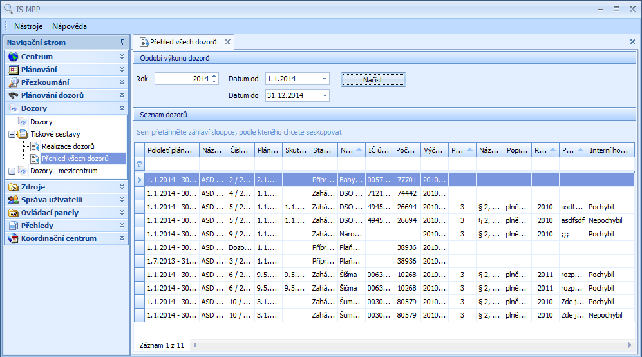Click the Náro... cell
The height and width of the screenshot is (357, 642).
point(352,234)
